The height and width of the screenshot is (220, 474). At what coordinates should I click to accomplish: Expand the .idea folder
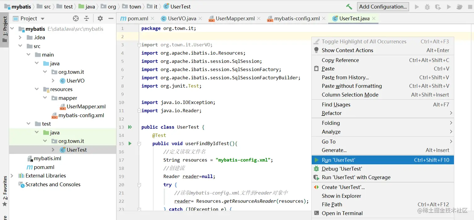point(20,38)
